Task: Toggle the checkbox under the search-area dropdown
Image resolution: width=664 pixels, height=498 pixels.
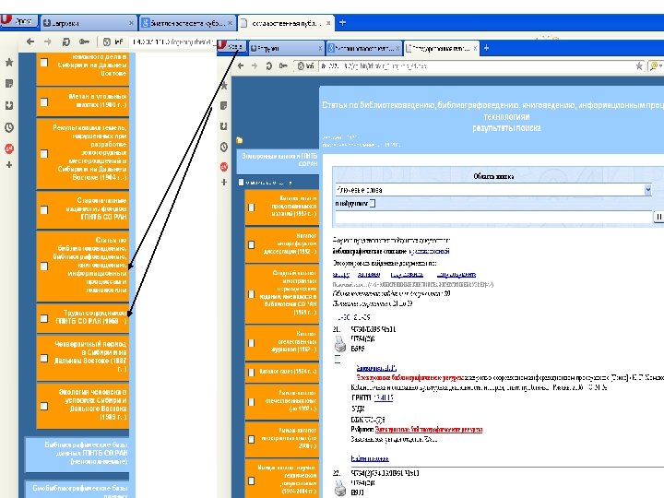Action: coord(373,203)
